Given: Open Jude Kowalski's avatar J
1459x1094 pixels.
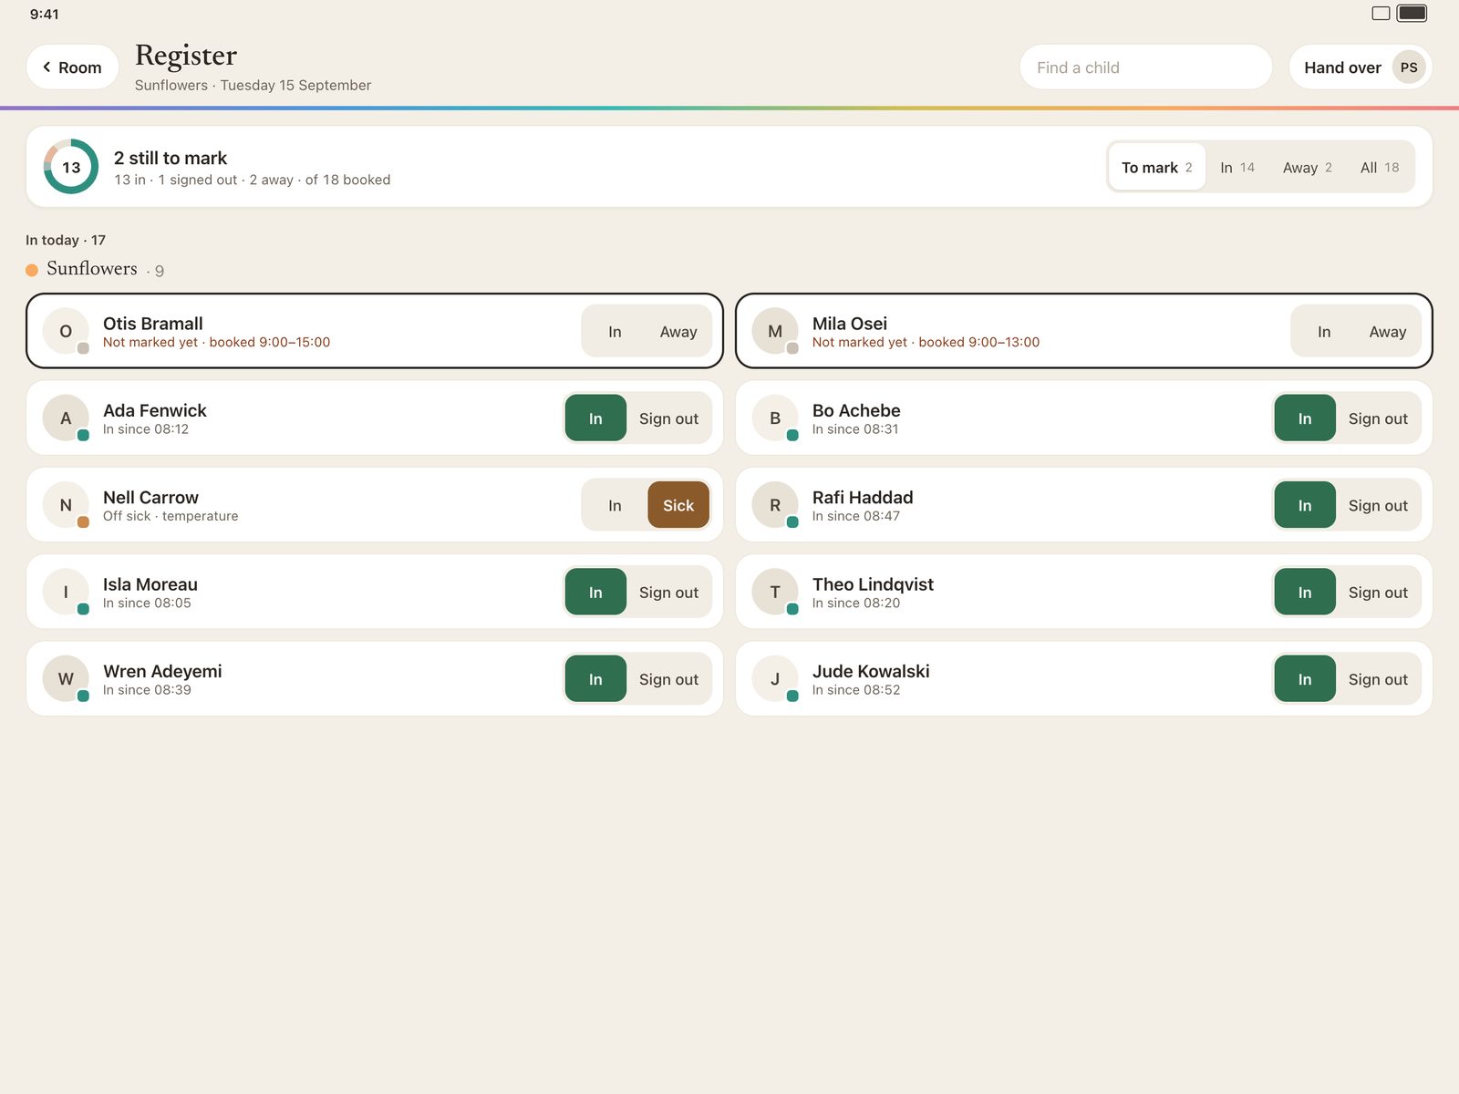Looking at the screenshot, I should [x=775, y=678].
